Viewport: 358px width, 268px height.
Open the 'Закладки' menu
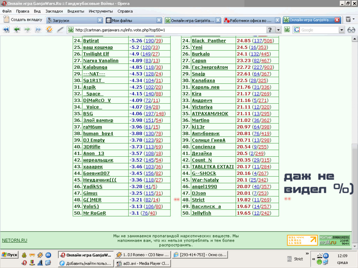(x=54, y=11)
